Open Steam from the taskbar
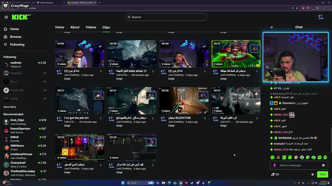This screenshot has height=186, width=332. tap(192, 183)
